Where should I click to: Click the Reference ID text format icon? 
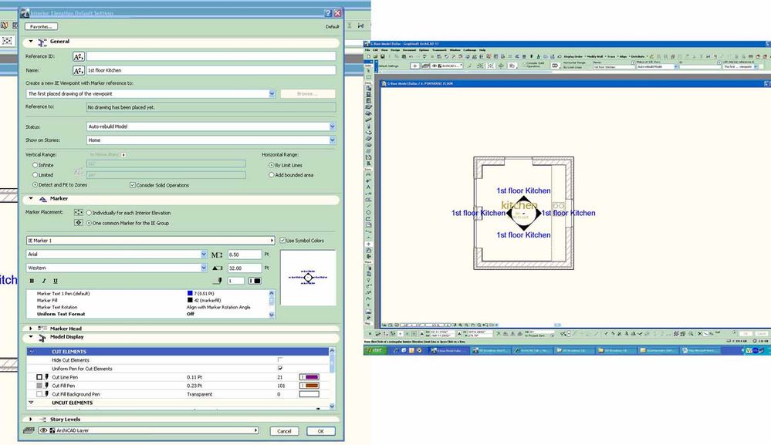tap(78, 57)
